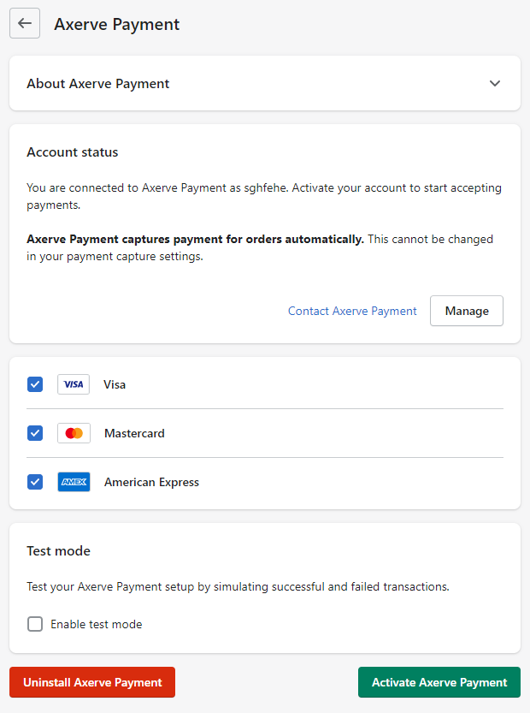Viewport: 530px width, 713px height.
Task: Click the Account status heading
Action: tap(72, 152)
